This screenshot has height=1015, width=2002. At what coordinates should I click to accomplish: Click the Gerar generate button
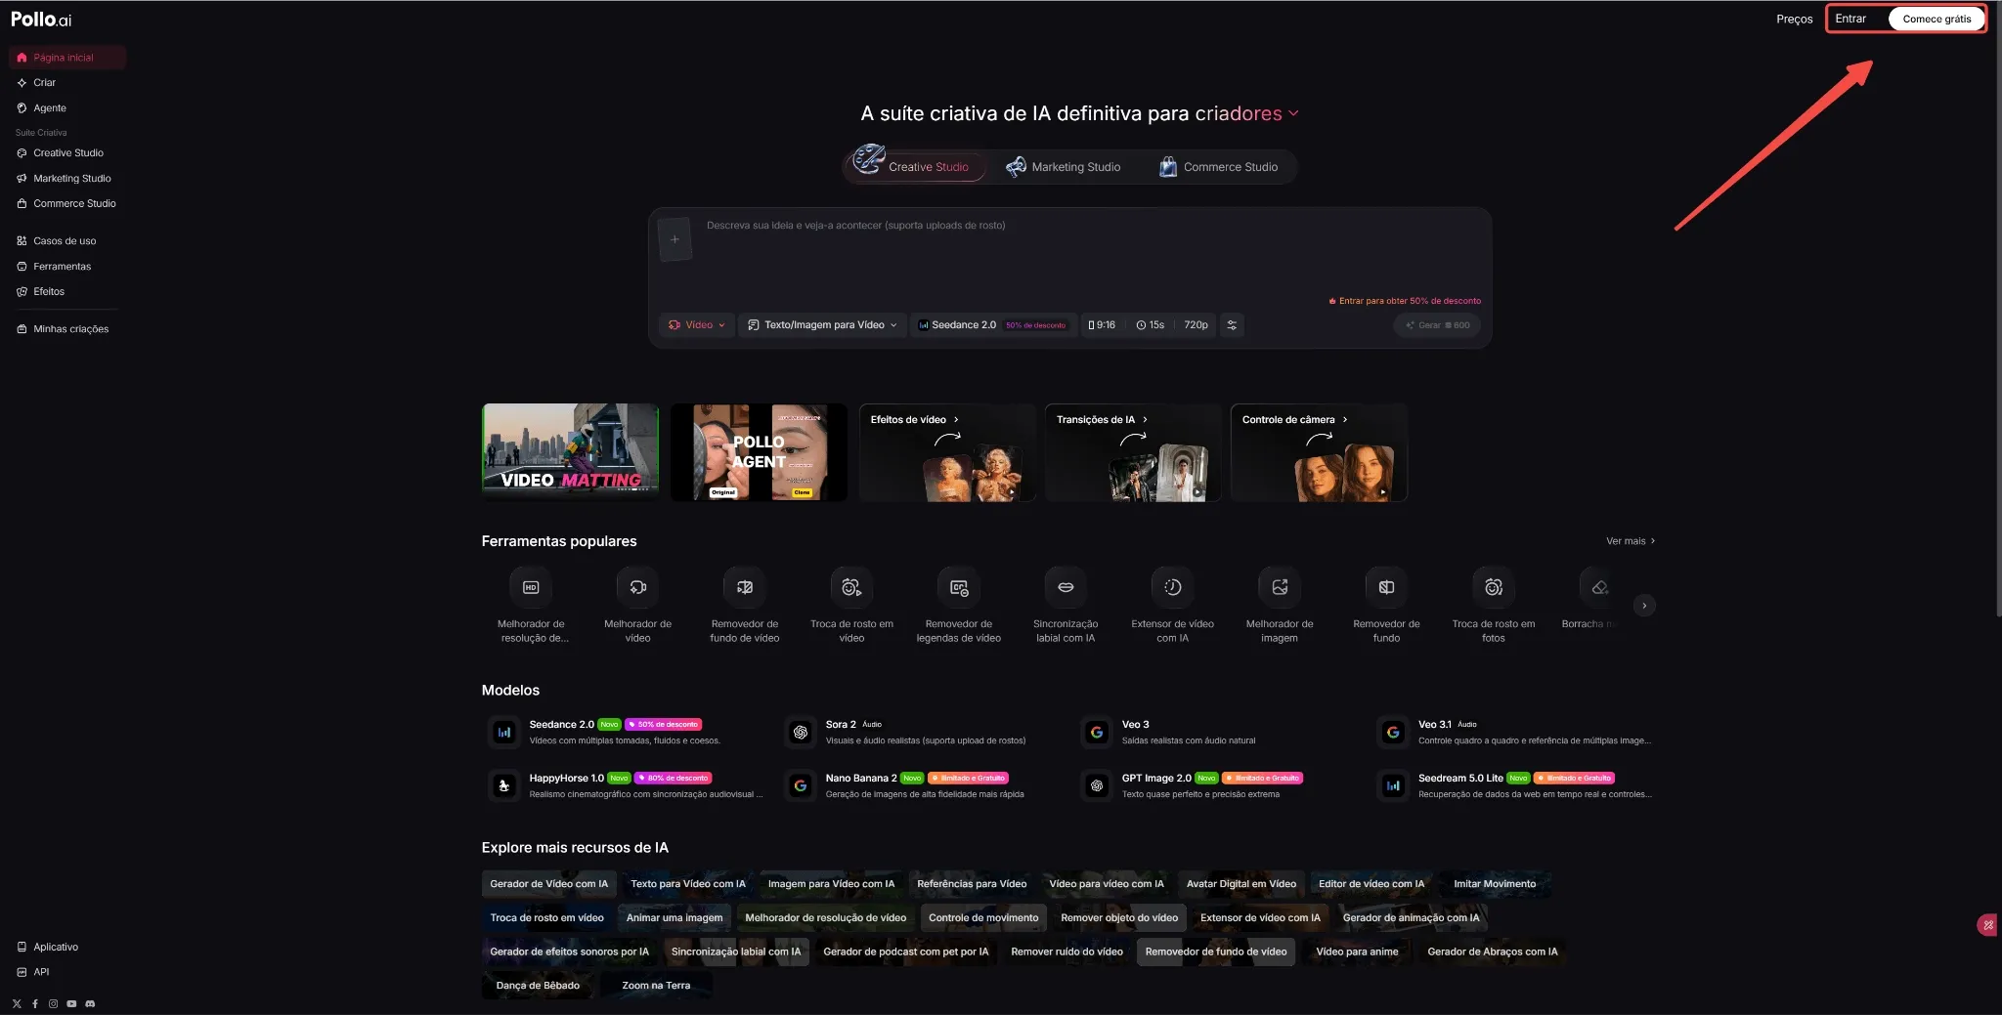(1437, 325)
